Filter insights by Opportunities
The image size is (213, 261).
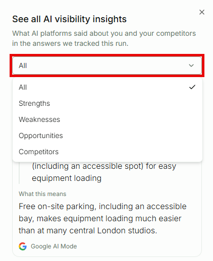(108, 136)
